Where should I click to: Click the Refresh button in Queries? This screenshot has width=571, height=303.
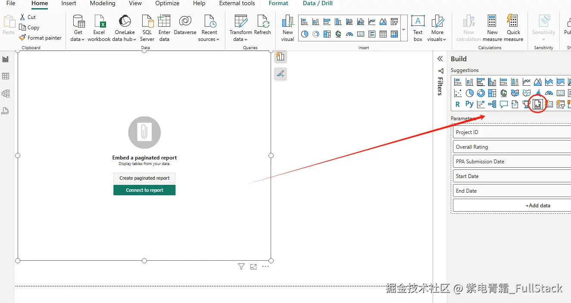pyautogui.click(x=262, y=26)
